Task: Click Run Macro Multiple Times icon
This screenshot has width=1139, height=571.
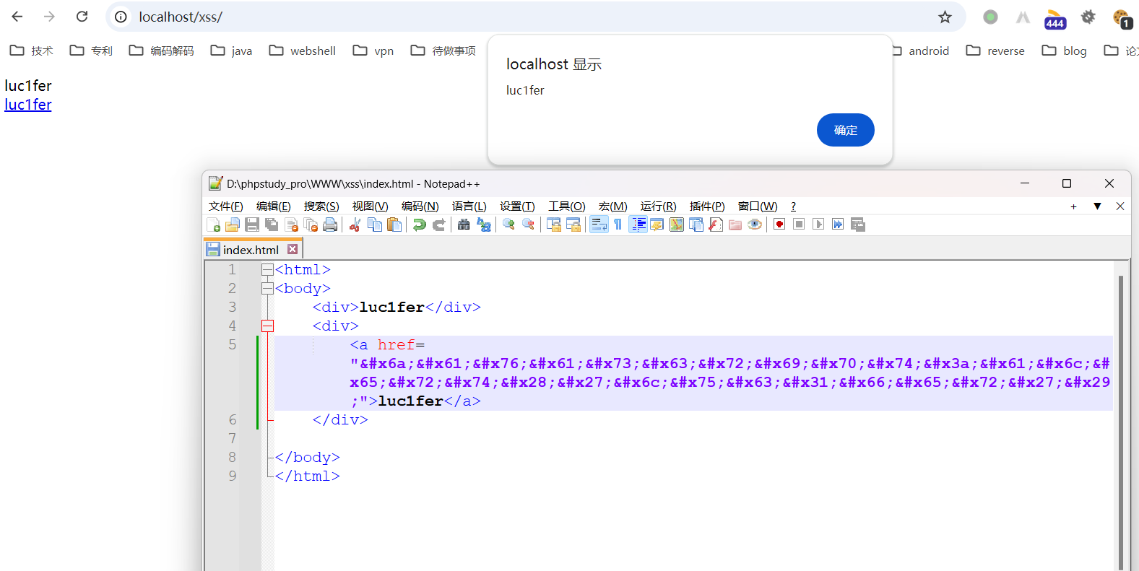Action: pyautogui.click(x=838, y=225)
